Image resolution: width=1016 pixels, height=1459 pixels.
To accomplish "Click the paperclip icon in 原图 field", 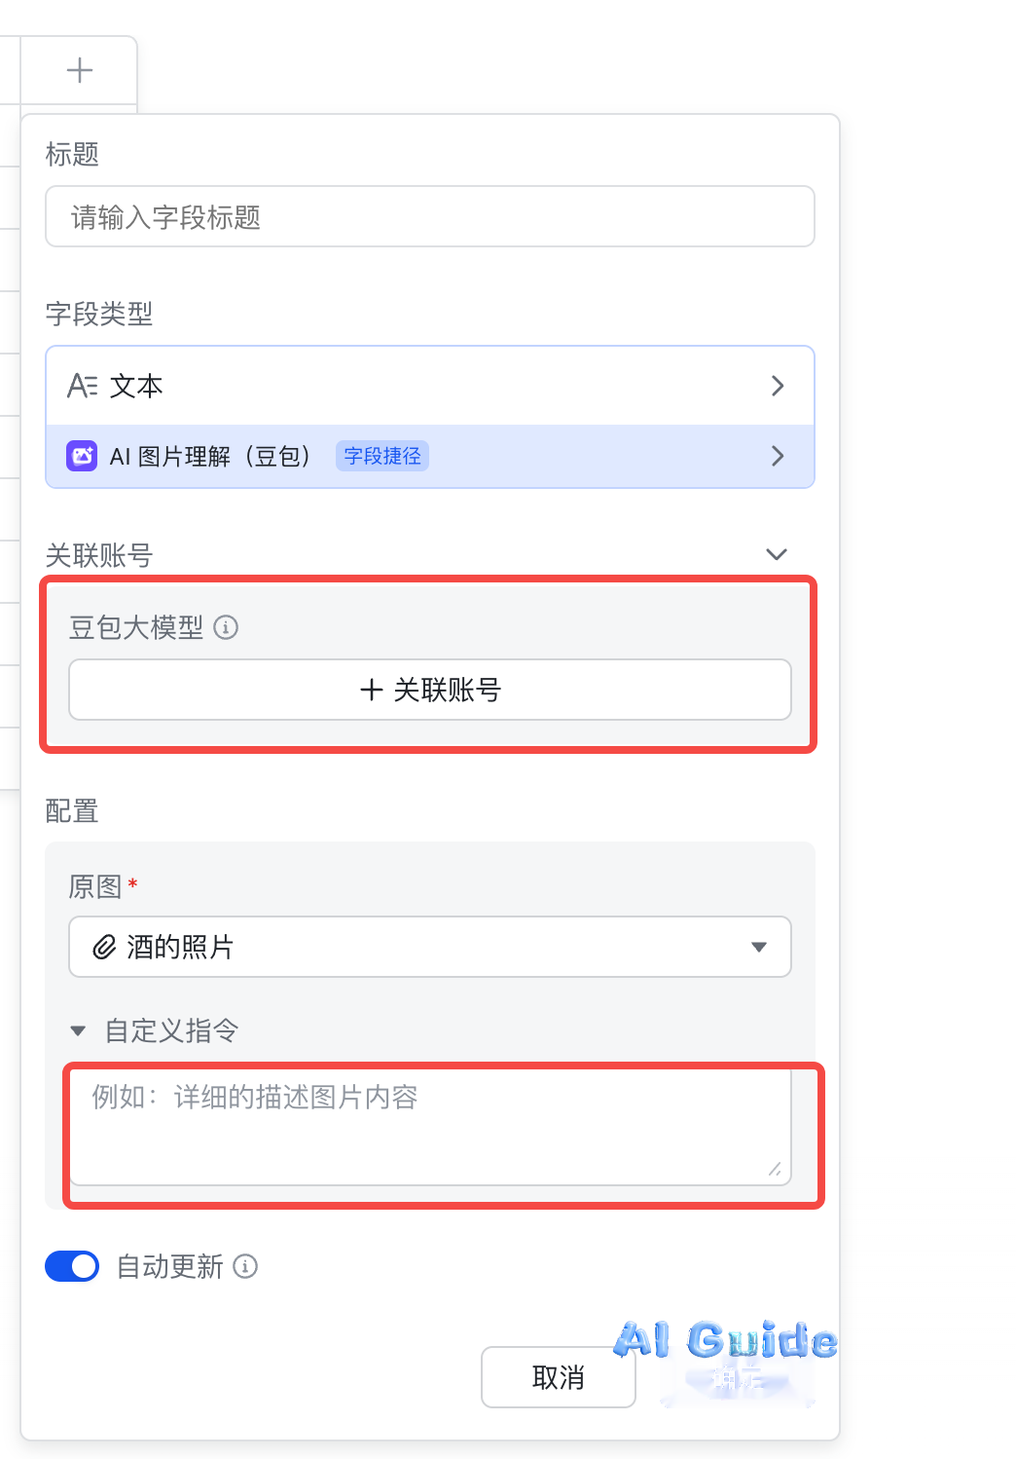I will tap(104, 947).
